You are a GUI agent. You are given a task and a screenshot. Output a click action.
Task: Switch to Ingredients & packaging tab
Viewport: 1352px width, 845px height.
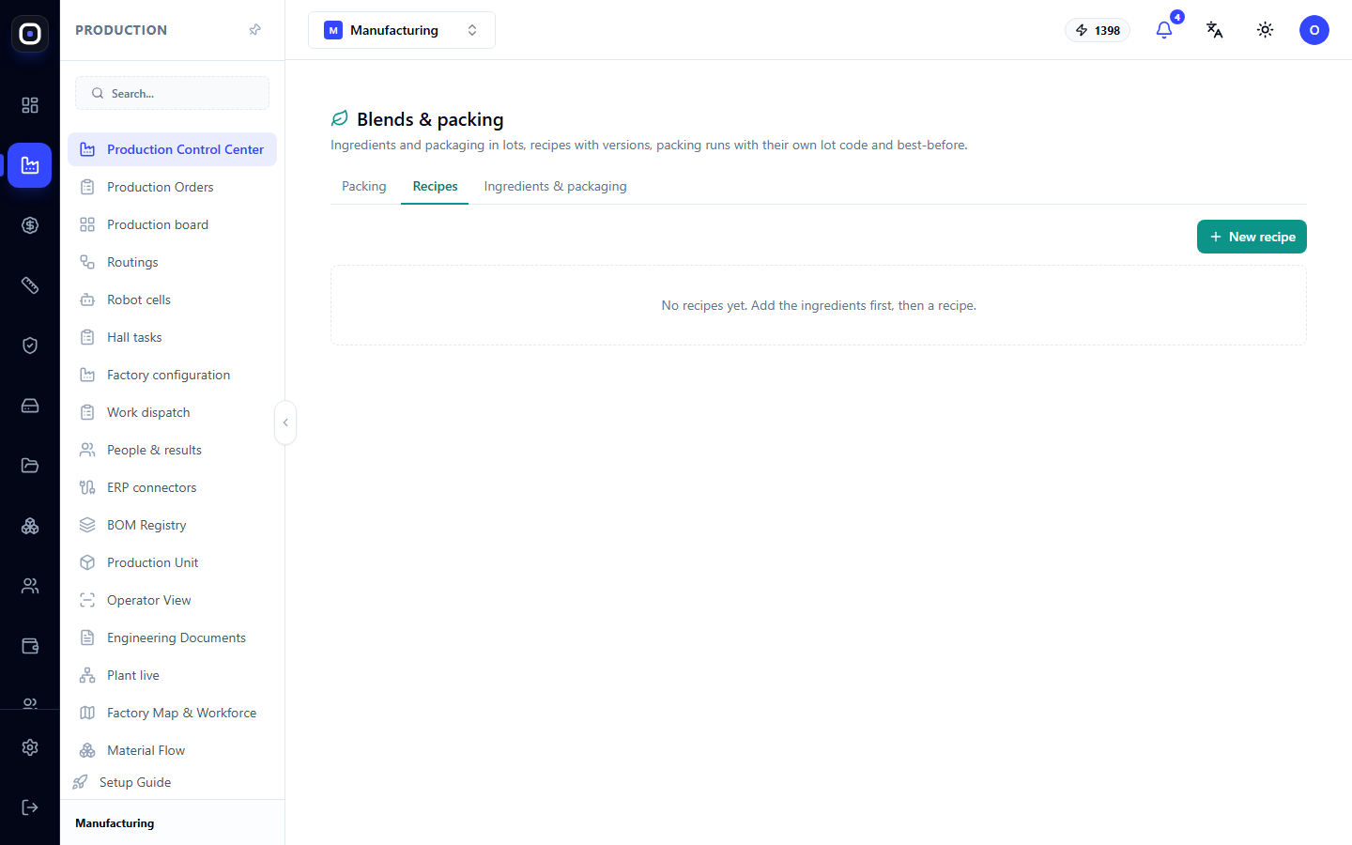click(x=555, y=186)
